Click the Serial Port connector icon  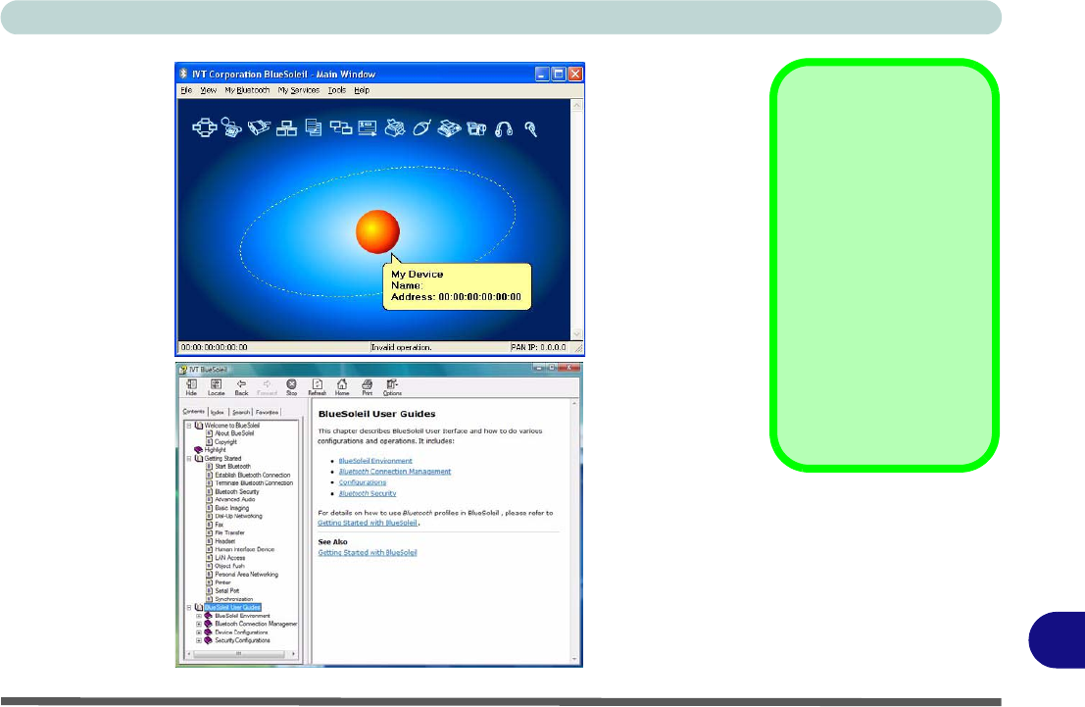(259, 127)
